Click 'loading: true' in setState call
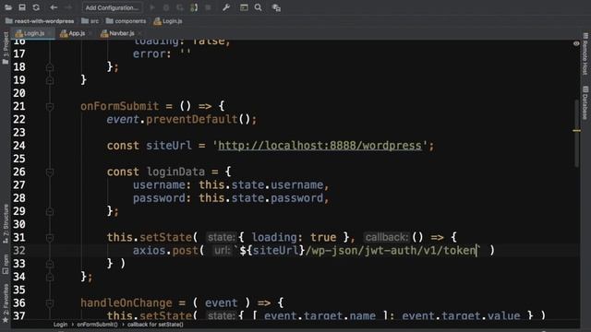591x332 pixels. pyautogui.click(x=294, y=237)
